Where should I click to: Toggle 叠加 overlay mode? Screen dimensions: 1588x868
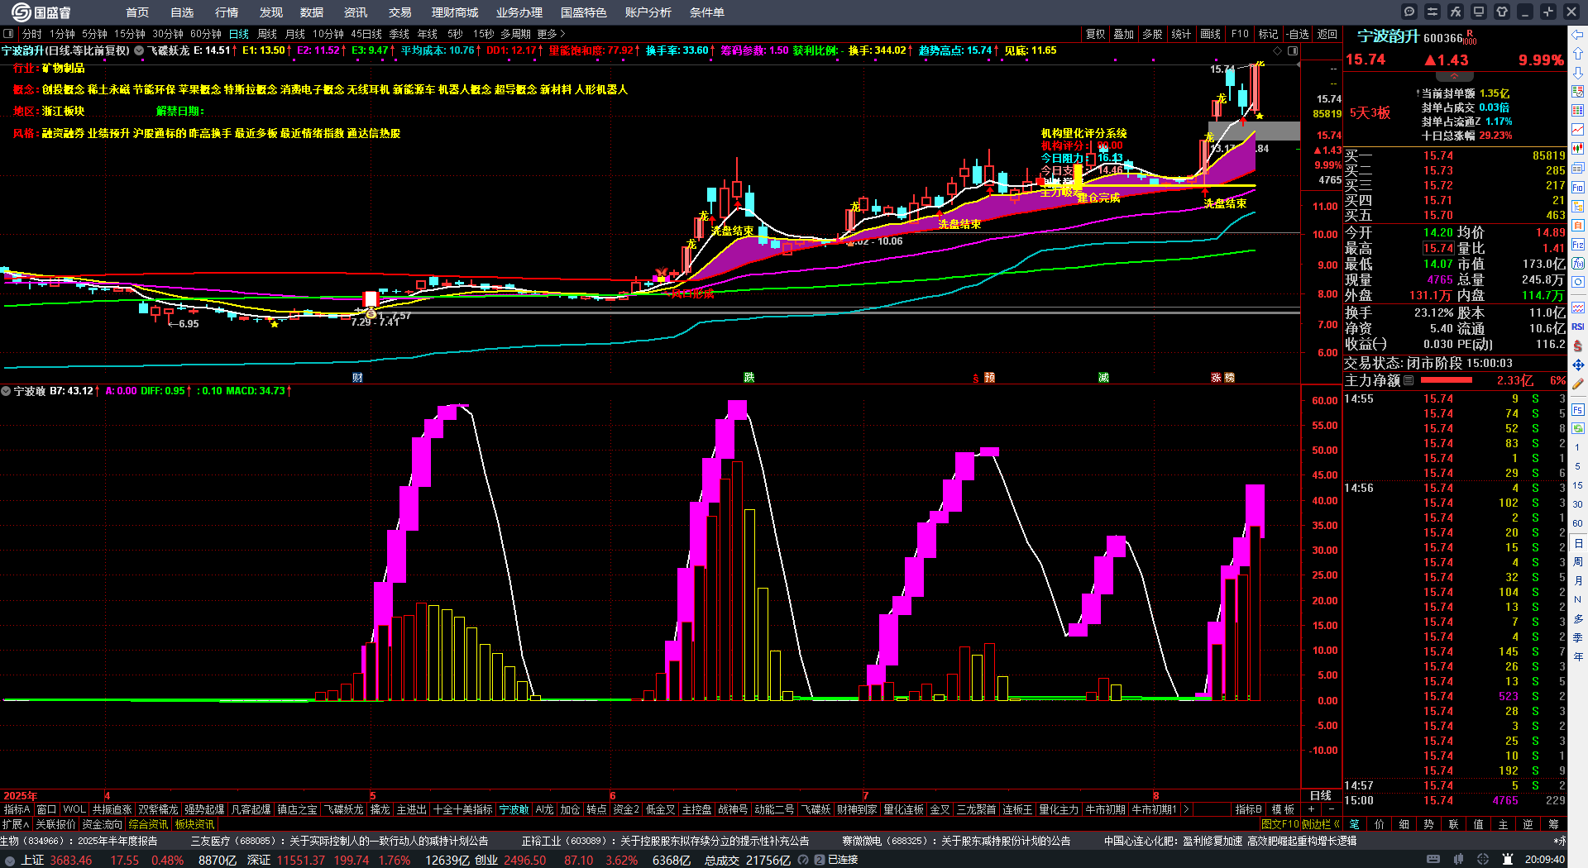pos(1123,34)
